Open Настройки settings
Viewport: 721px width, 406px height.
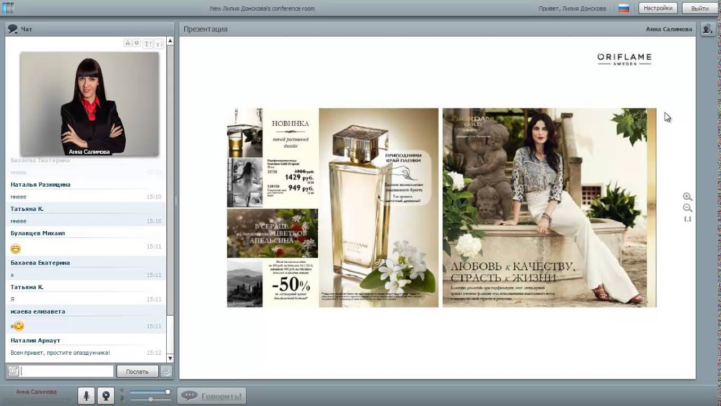[x=658, y=8]
